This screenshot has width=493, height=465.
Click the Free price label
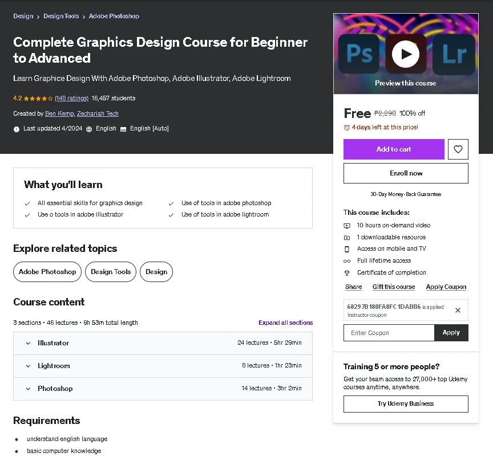(x=357, y=113)
